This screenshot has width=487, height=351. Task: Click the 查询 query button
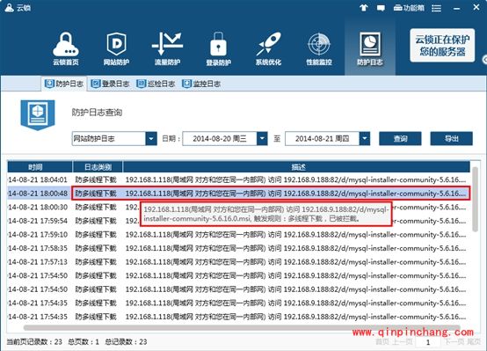pyautogui.click(x=400, y=139)
